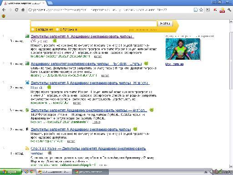Click the system tray icon

(x=206, y=172)
